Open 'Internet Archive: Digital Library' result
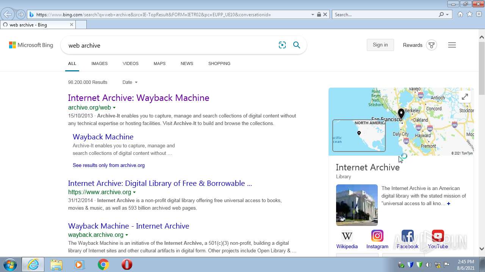This screenshot has height=272, width=485. (x=160, y=183)
